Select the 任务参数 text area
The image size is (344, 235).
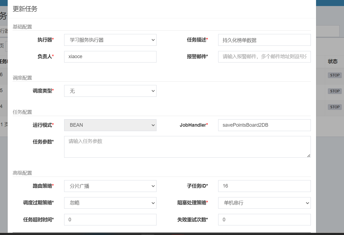point(187,147)
